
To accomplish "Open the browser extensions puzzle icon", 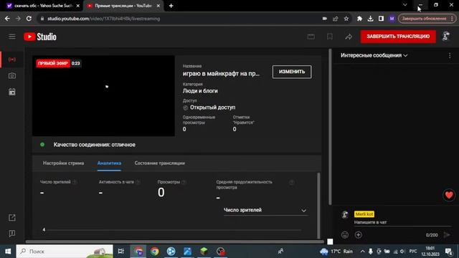I will pos(359,19).
